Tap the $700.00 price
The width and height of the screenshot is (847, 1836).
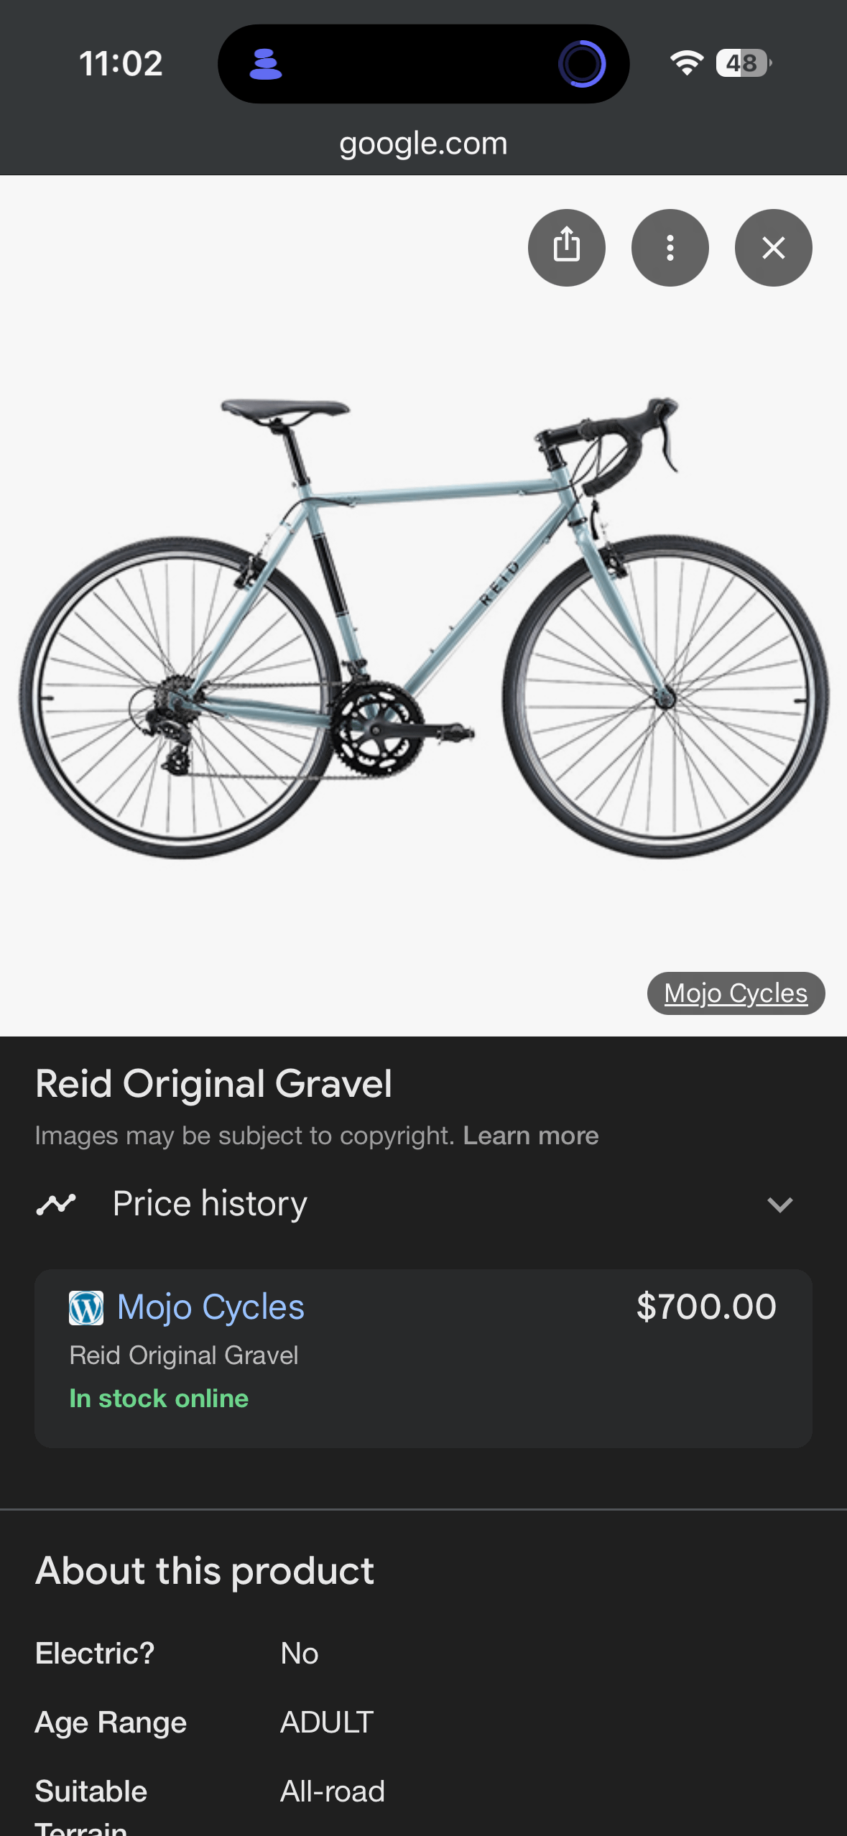tap(705, 1307)
